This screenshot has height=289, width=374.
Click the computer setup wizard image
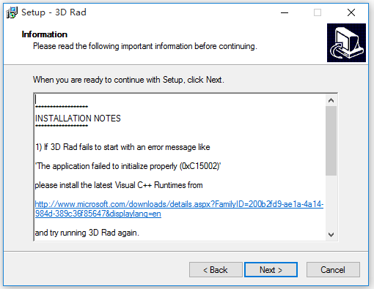click(346, 42)
